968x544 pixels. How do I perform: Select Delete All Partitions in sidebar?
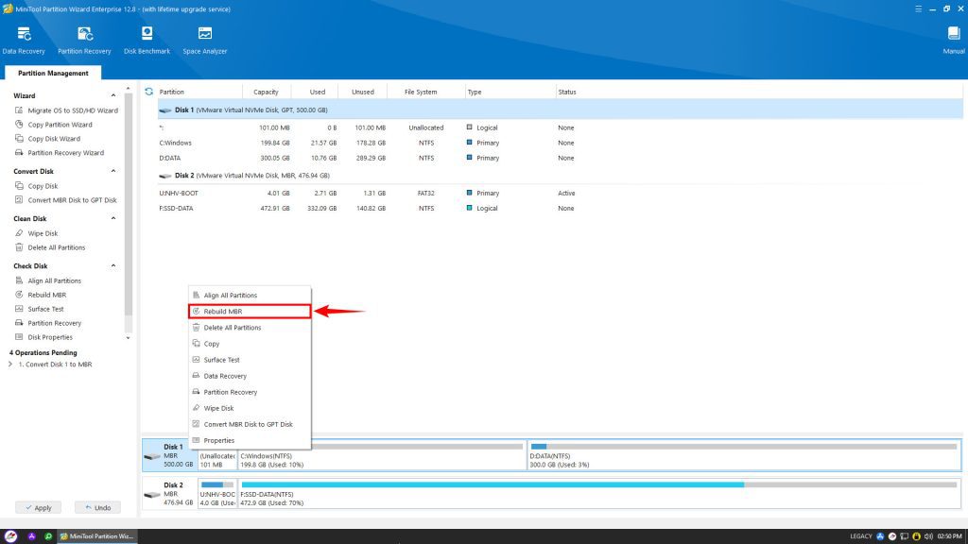(x=50, y=247)
